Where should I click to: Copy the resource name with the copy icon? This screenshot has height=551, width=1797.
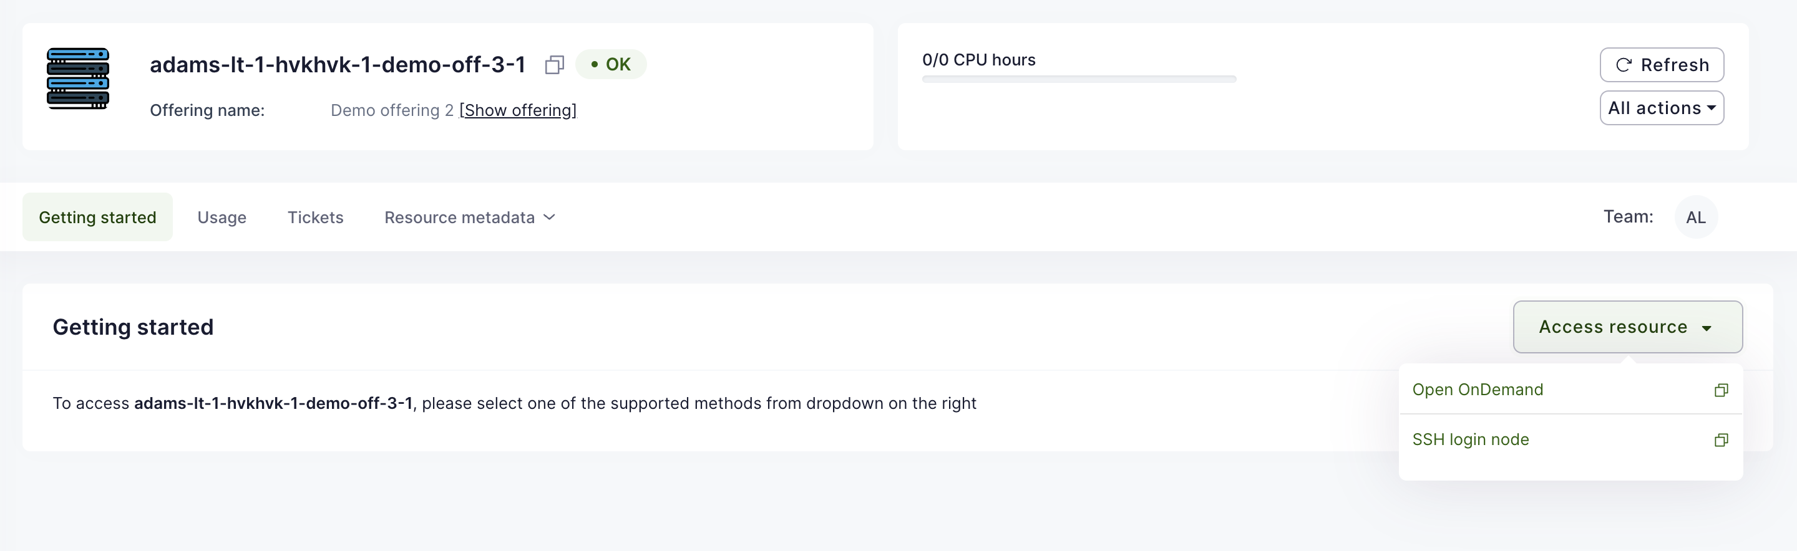point(554,65)
